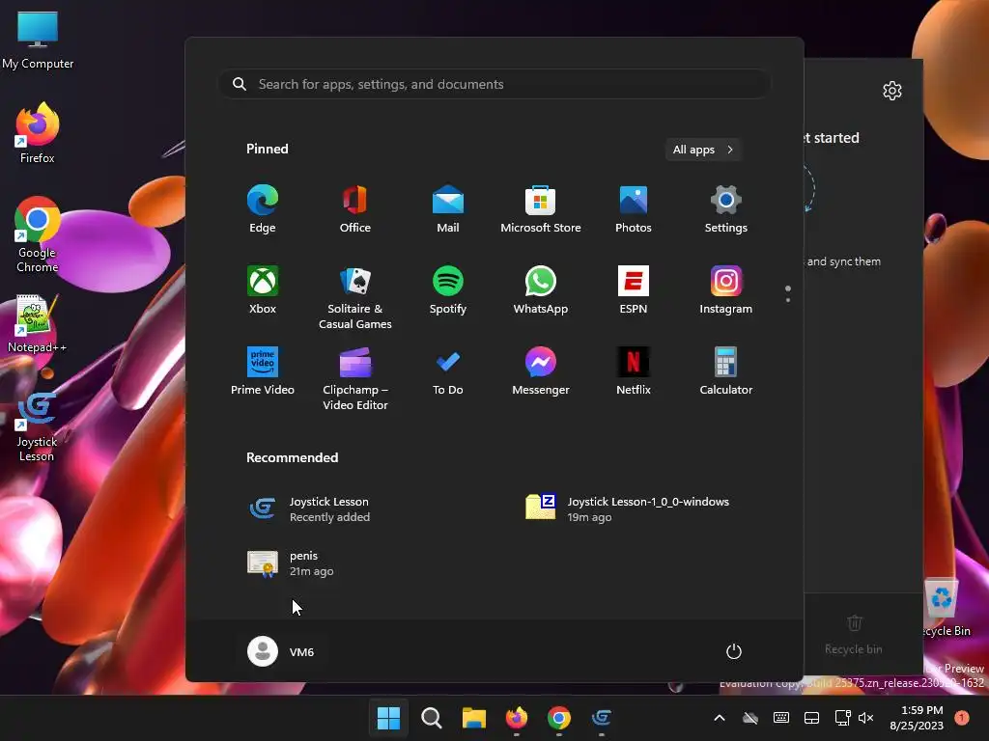Open clock and date flyout

(917, 718)
